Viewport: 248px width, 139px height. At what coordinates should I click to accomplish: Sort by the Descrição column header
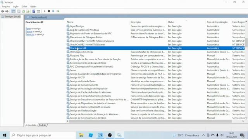(136, 22)
